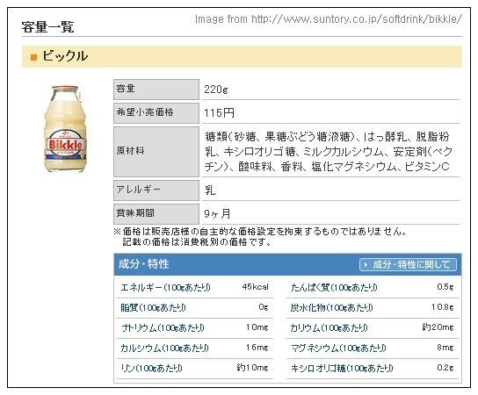Click the リン(100gあたり) row label
478x395 pixels.
[x=151, y=368]
